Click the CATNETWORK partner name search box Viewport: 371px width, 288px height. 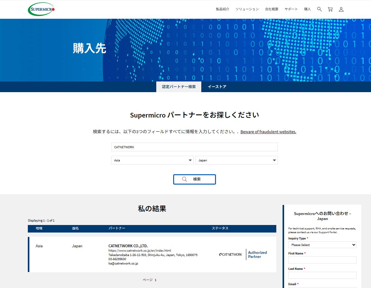coord(194,147)
